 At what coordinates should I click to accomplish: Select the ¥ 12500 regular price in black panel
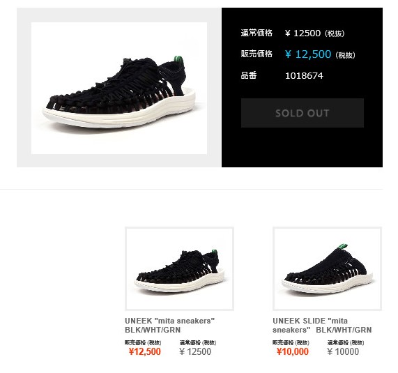[x=315, y=33]
